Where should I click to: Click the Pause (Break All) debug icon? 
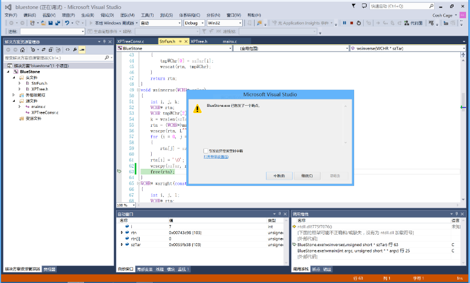tap(344, 23)
